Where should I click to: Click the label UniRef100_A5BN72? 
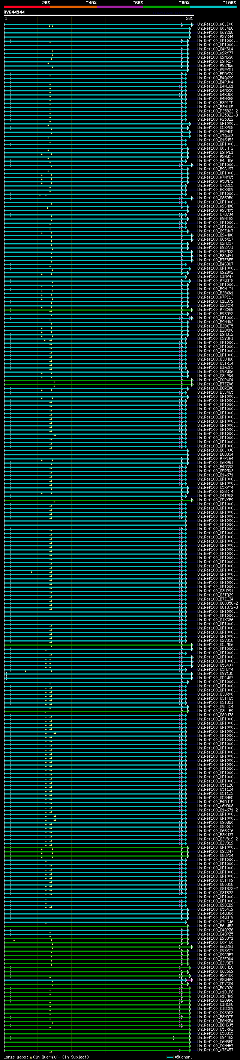click(215, 182)
